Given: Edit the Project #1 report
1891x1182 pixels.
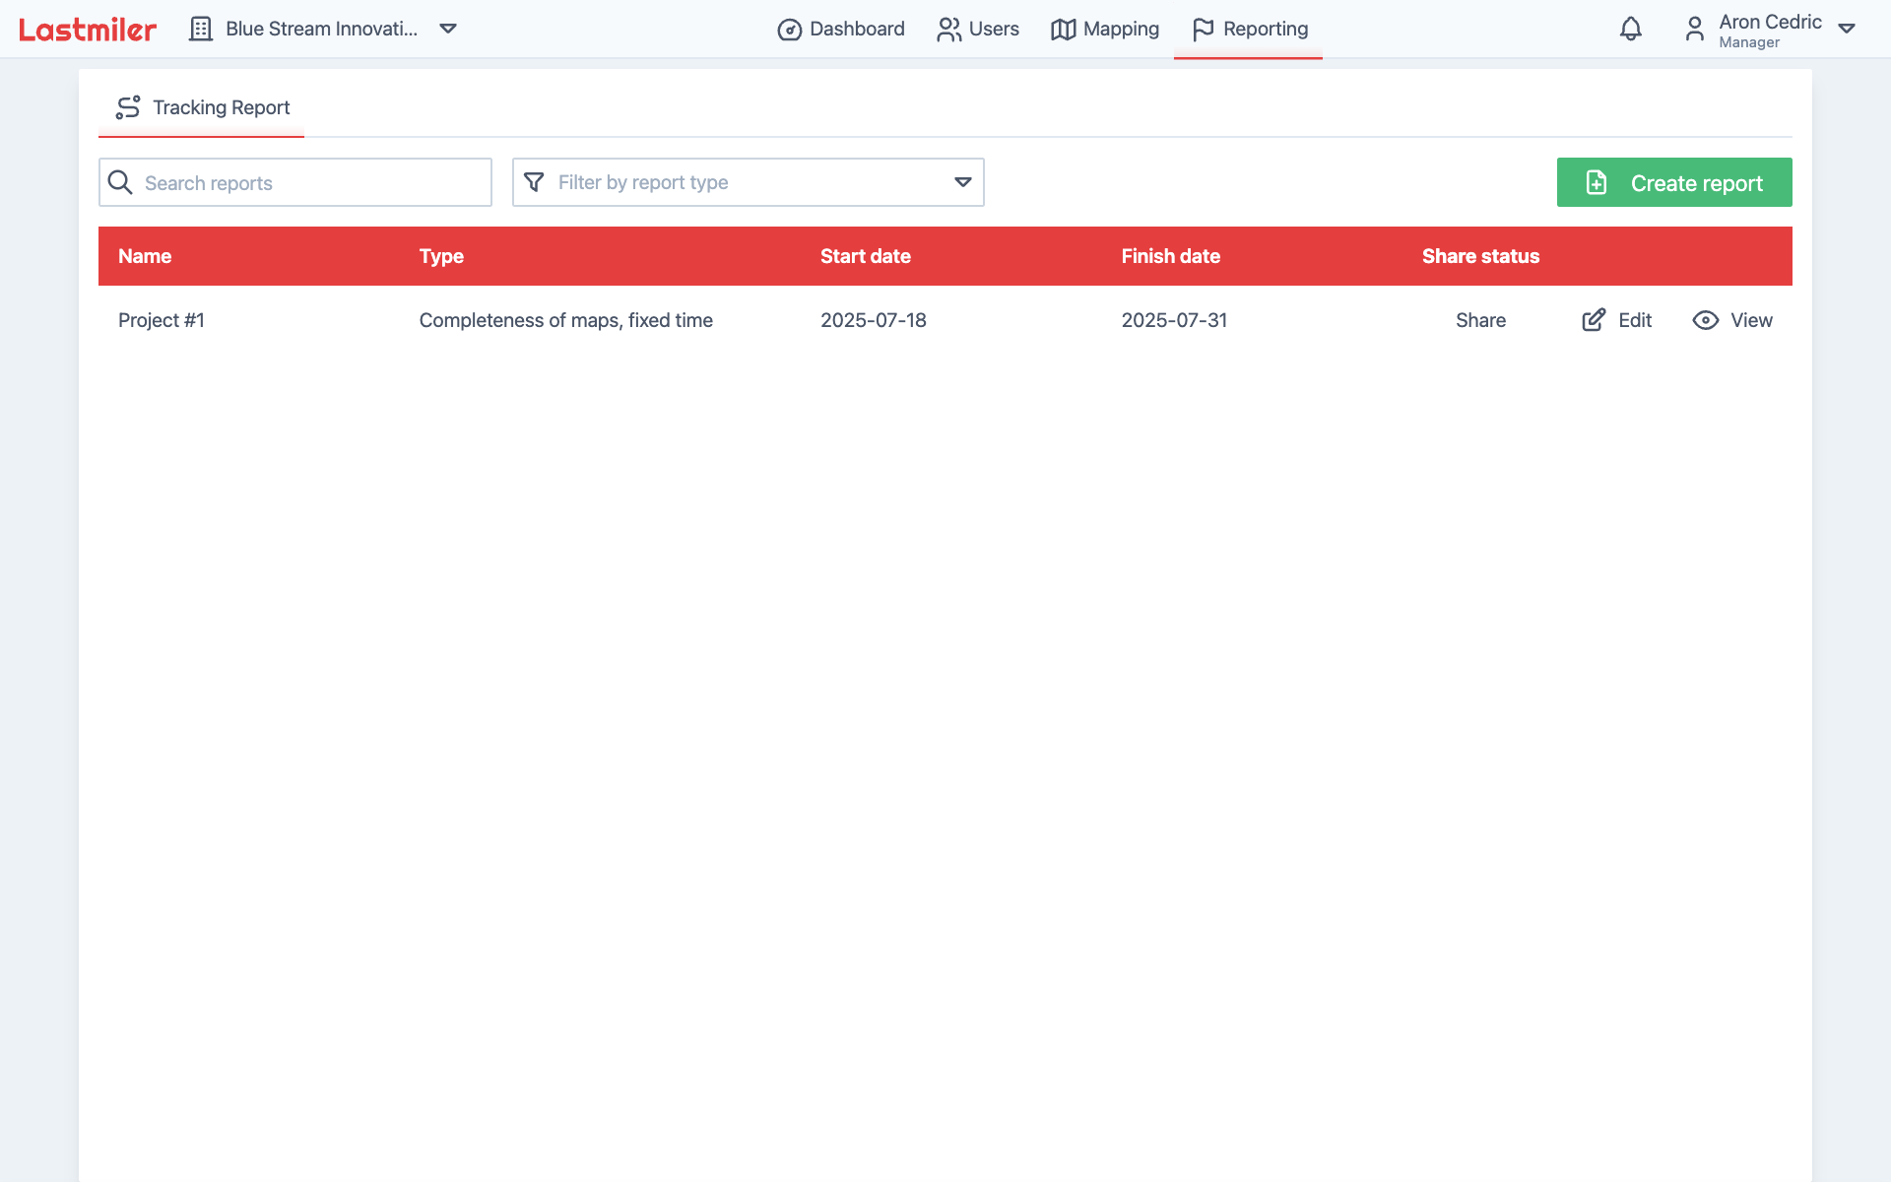Looking at the screenshot, I should pos(1617,320).
